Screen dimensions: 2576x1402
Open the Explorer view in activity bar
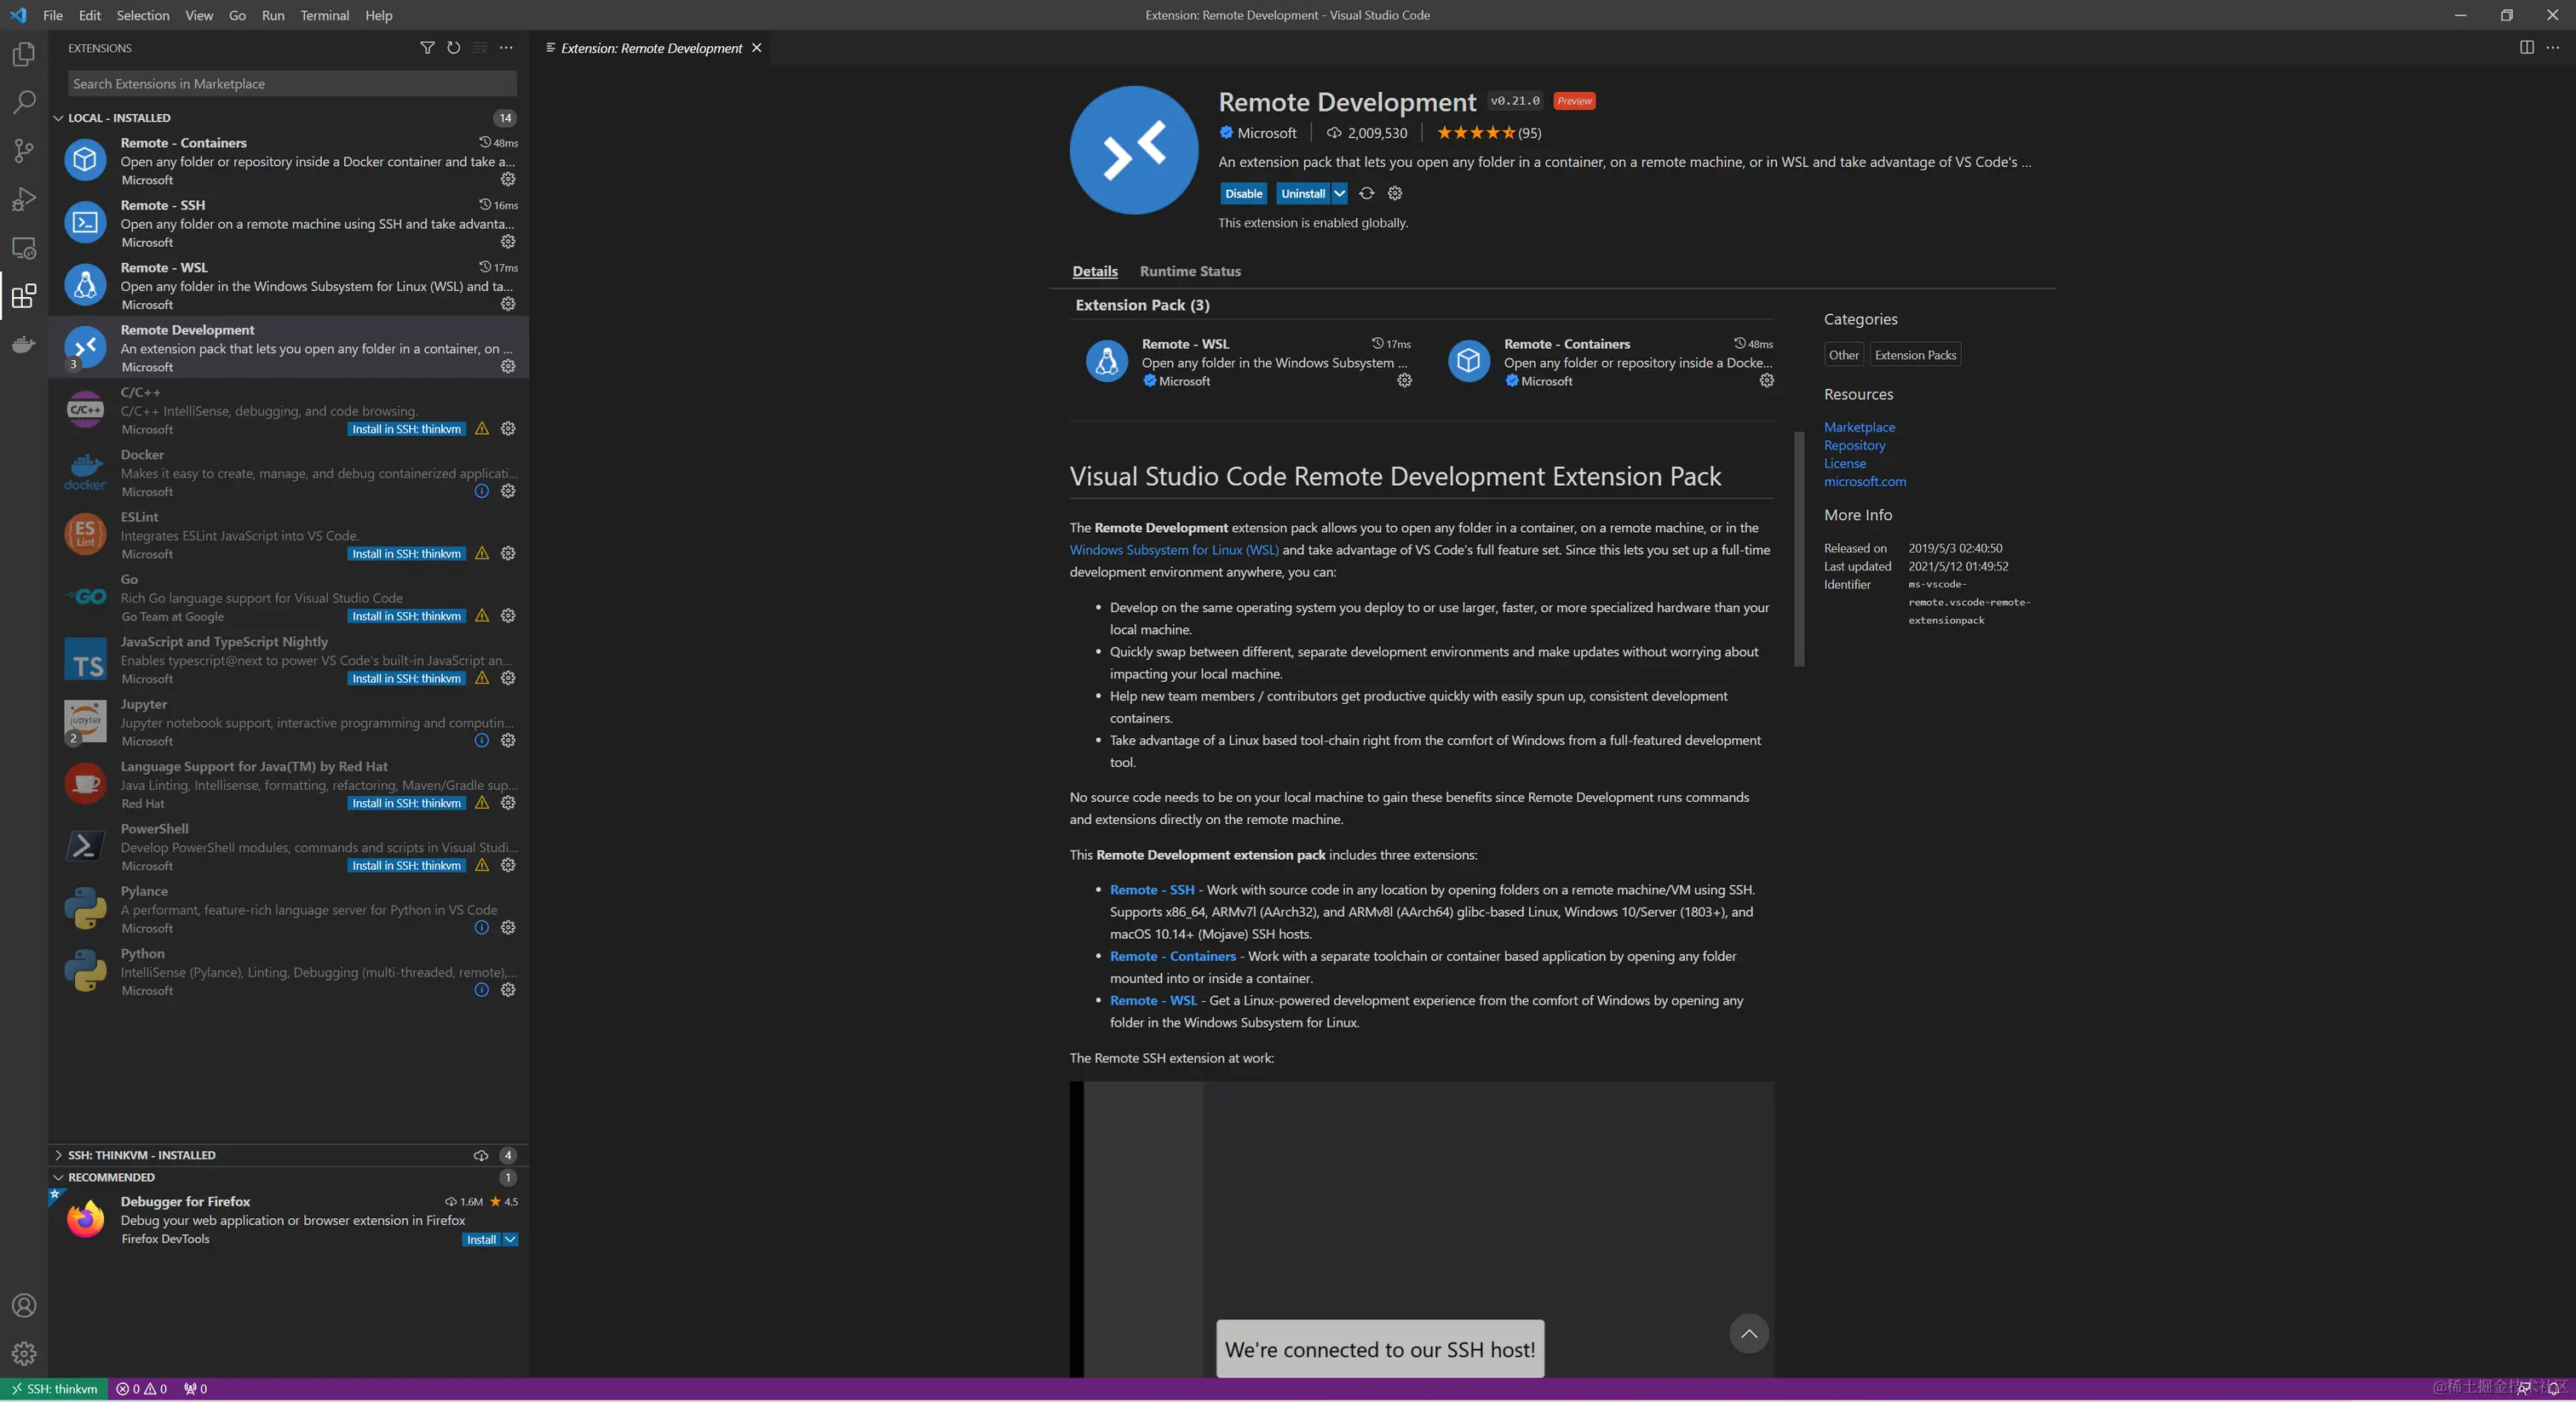[x=24, y=54]
